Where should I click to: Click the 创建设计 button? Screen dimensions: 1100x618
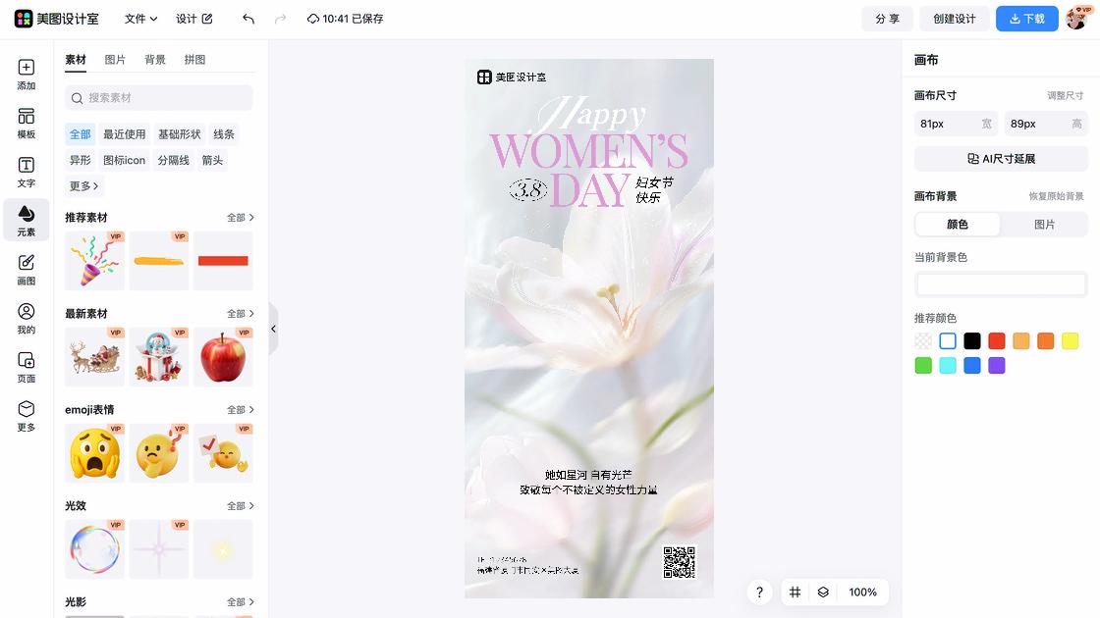[954, 19]
